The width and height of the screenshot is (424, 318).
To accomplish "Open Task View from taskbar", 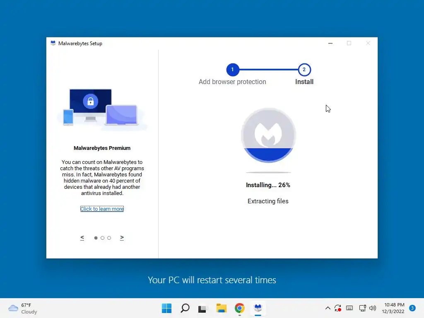I will [202, 308].
